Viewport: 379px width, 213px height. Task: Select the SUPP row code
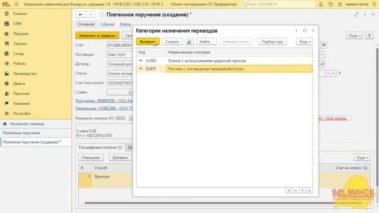(x=151, y=69)
